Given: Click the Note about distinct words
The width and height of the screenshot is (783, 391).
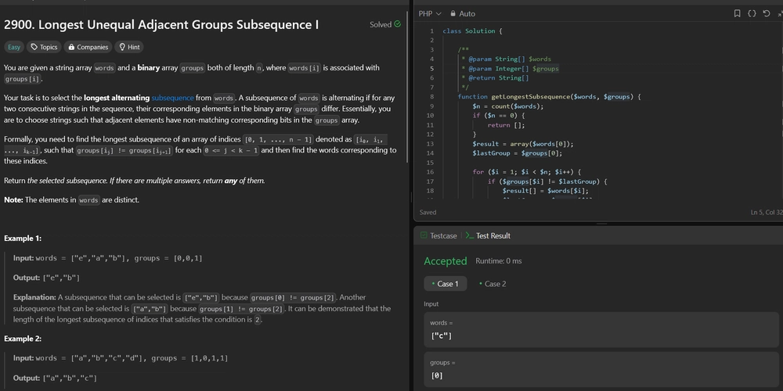Looking at the screenshot, I should coord(71,200).
